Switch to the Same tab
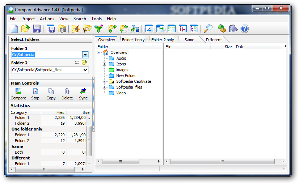This screenshot has width=299, height=184. pos(189,40)
